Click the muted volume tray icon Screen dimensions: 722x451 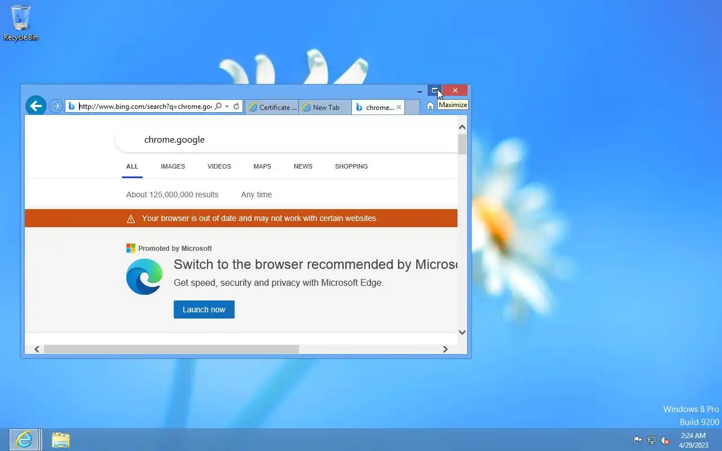pos(666,440)
